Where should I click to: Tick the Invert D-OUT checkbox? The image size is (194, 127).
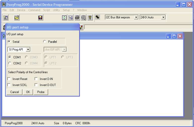point(36,85)
